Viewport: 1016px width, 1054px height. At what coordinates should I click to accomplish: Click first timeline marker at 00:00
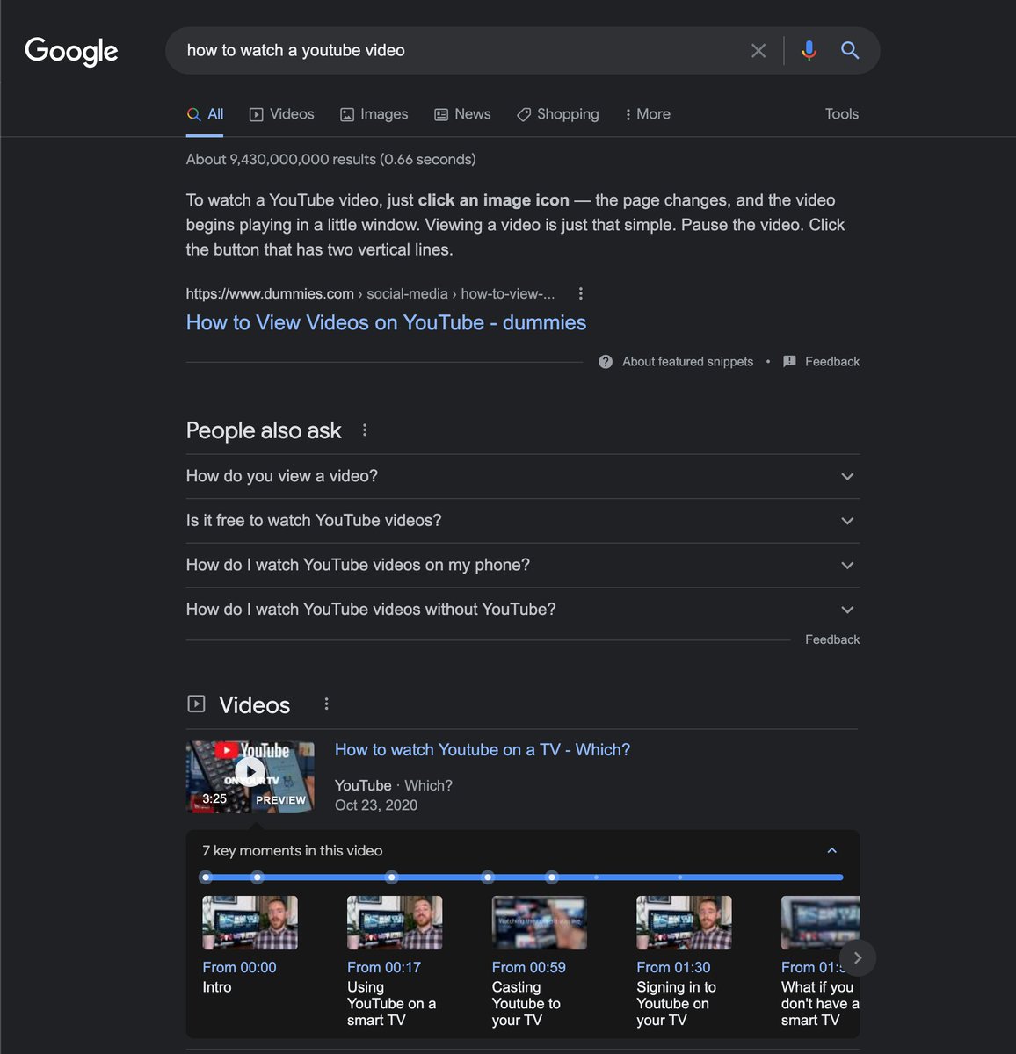206,877
